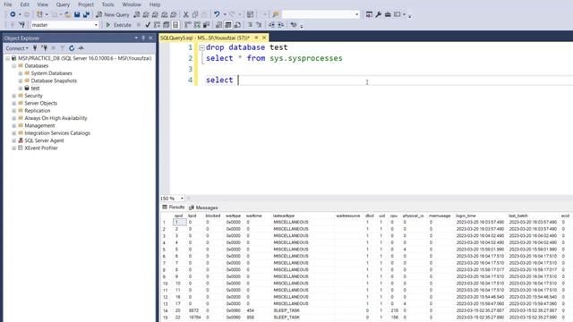573x322 pixels.
Task: Refresh the Object Explorer tree
Action: [x=72, y=48]
